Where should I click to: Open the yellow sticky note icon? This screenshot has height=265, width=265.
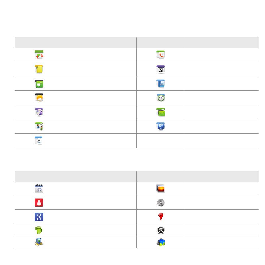pyautogui.click(x=39, y=69)
